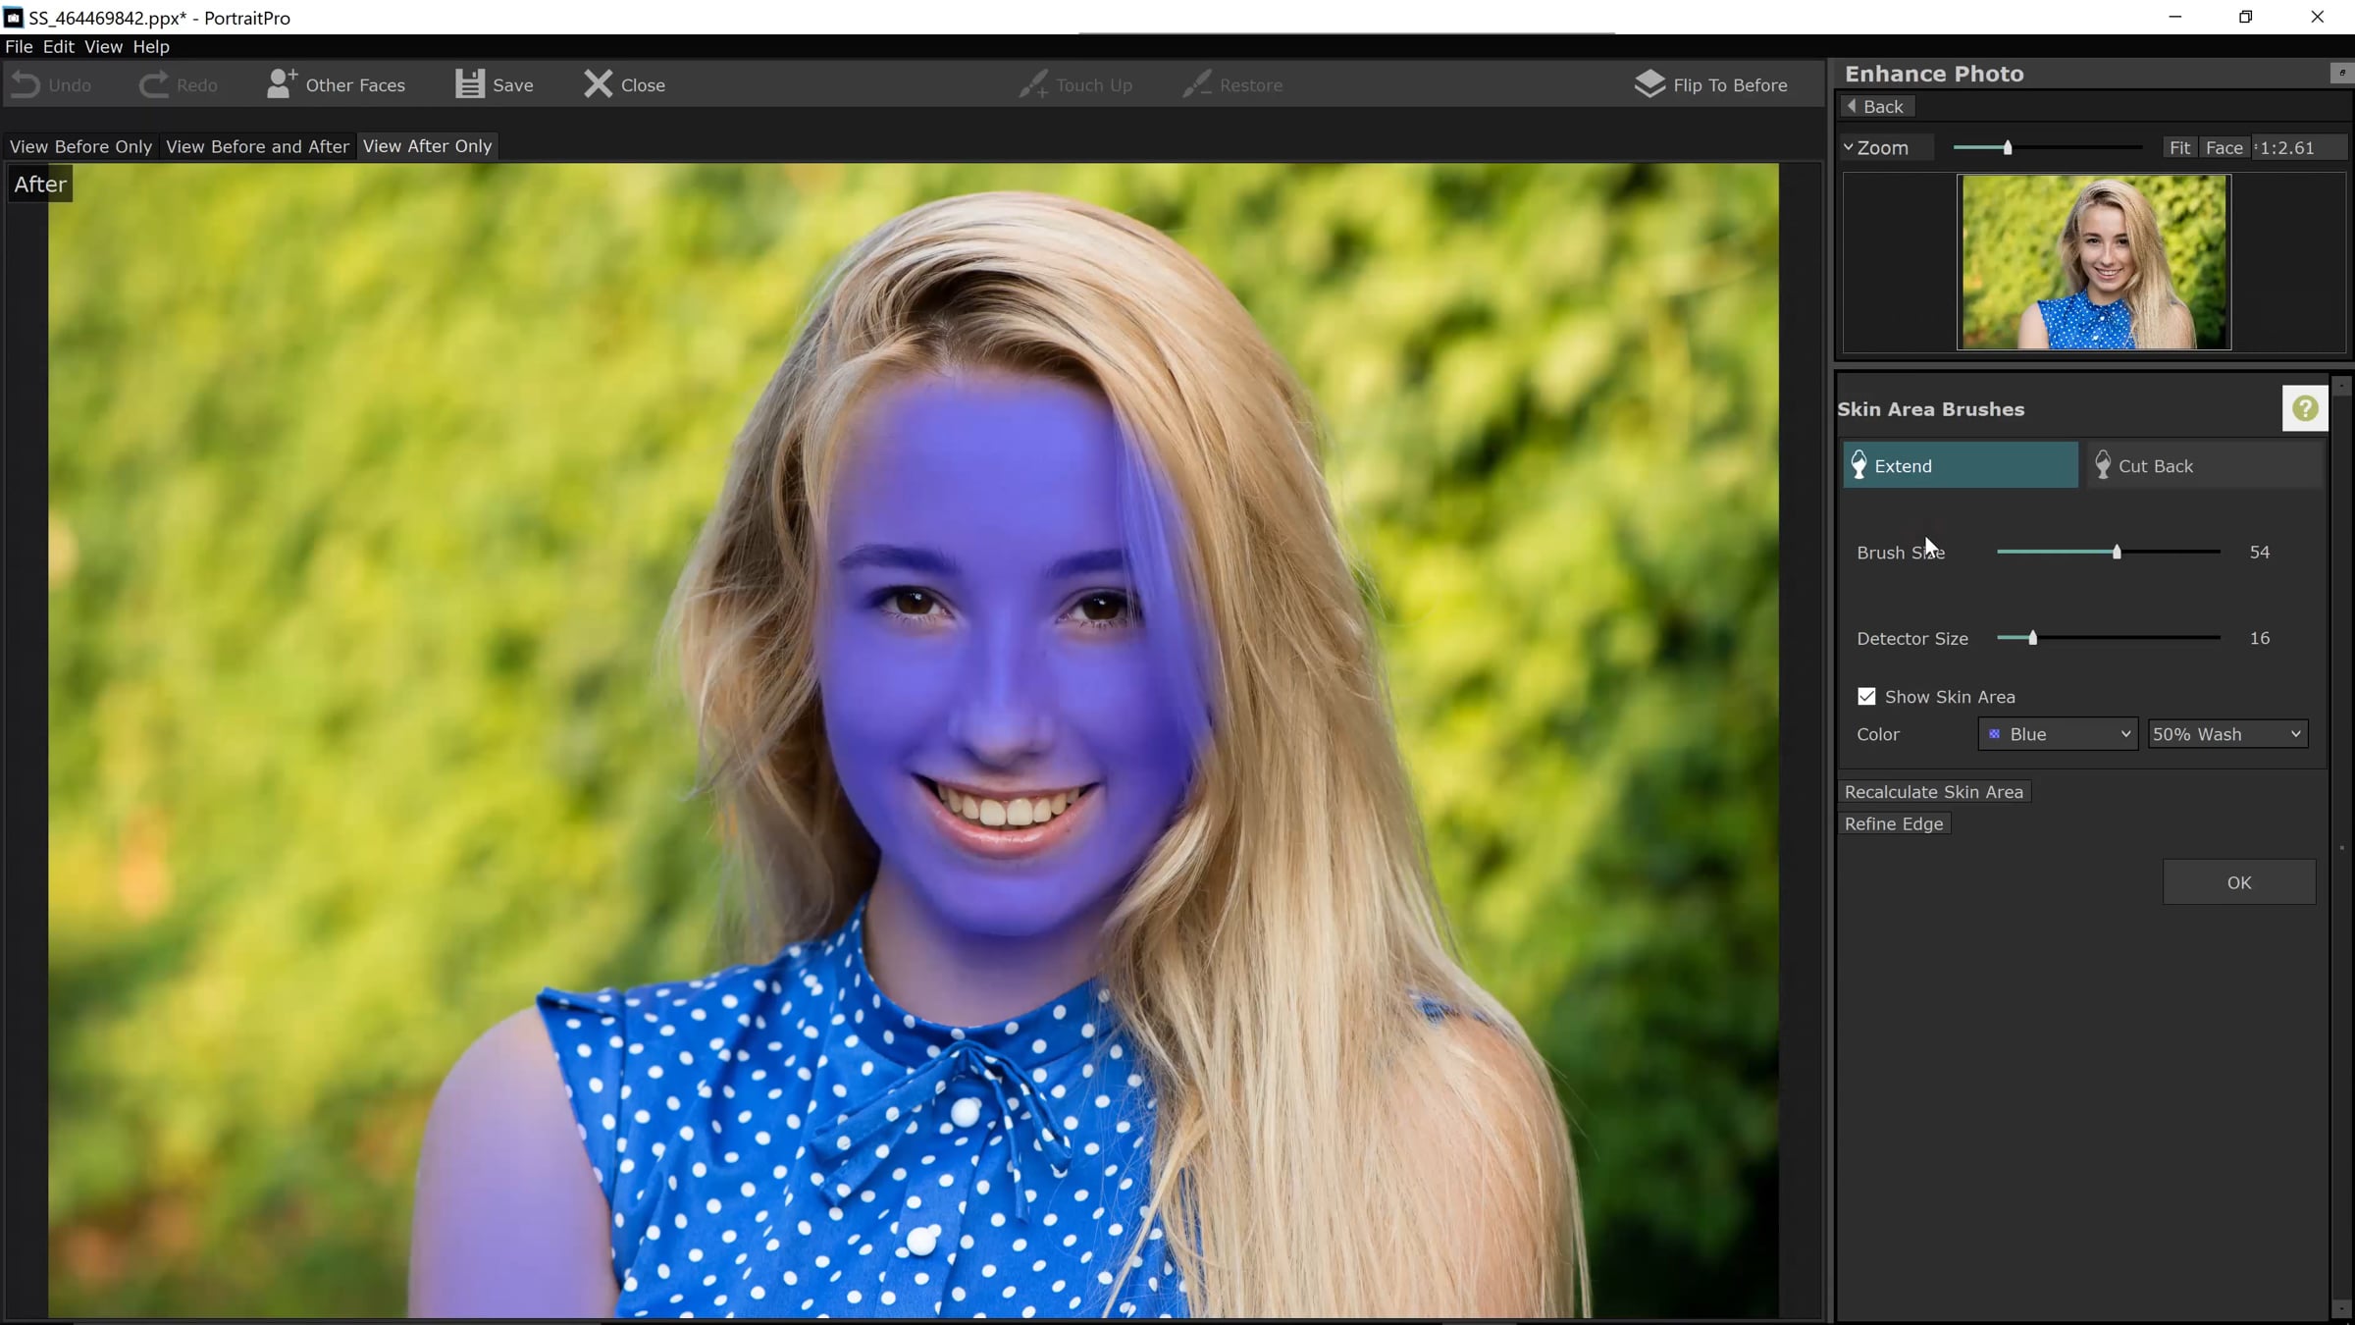Image resolution: width=2355 pixels, height=1325 pixels.
Task: Open Other Faces person icon
Action: click(x=281, y=84)
